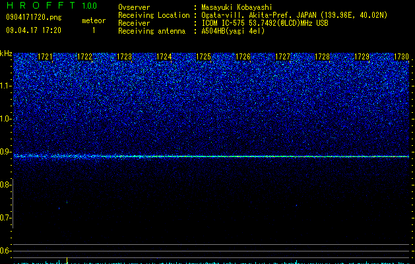This screenshot has width=415, height=264.
Task: Click the HROFFT title text
Action: (41, 5)
